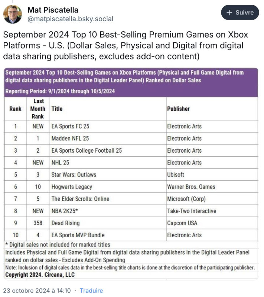Screen dimensions: 264x297
Task: Click the Take-Two Interactive publisher cell
Action: [212, 211]
